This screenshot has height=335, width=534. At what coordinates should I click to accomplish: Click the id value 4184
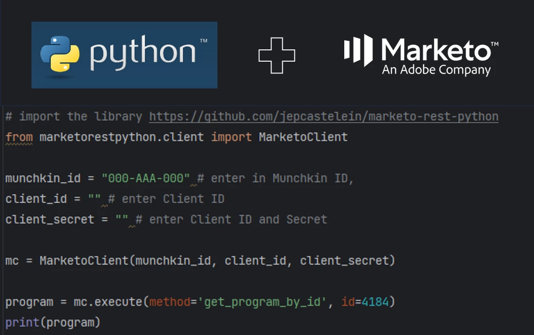pyautogui.click(x=375, y=302)
